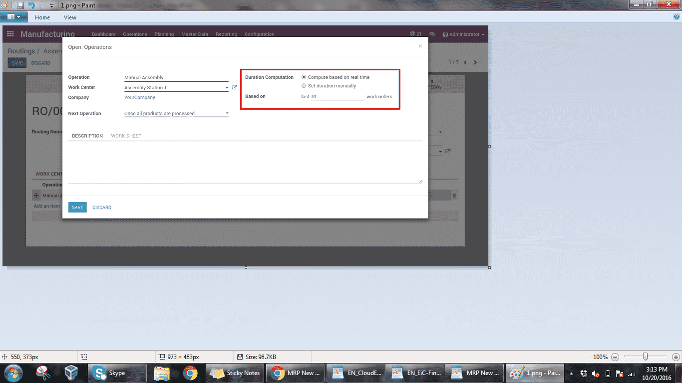Open Windows Explorer folder icon in taskbar
The width and height of the screenshot is (682, 383).
161,373
